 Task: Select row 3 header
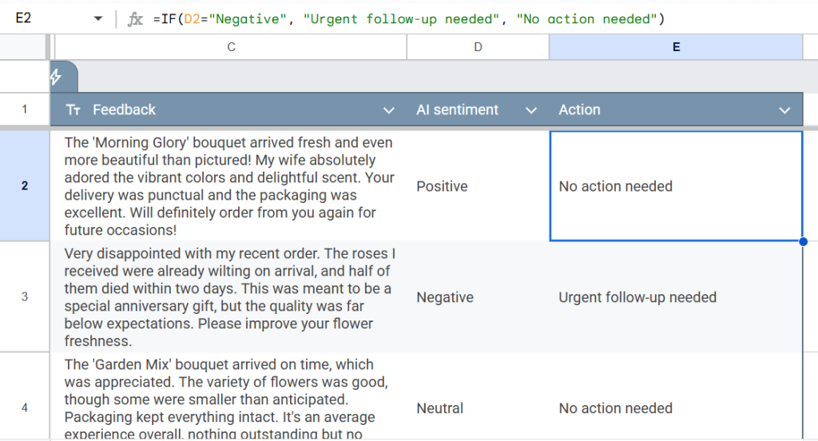click(x=25, y=296)
